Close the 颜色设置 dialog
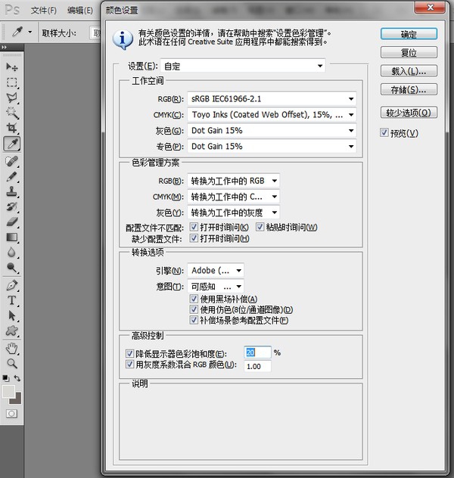Screen dimensions: 454x478 pyautogui.click(x=431, y=7)
